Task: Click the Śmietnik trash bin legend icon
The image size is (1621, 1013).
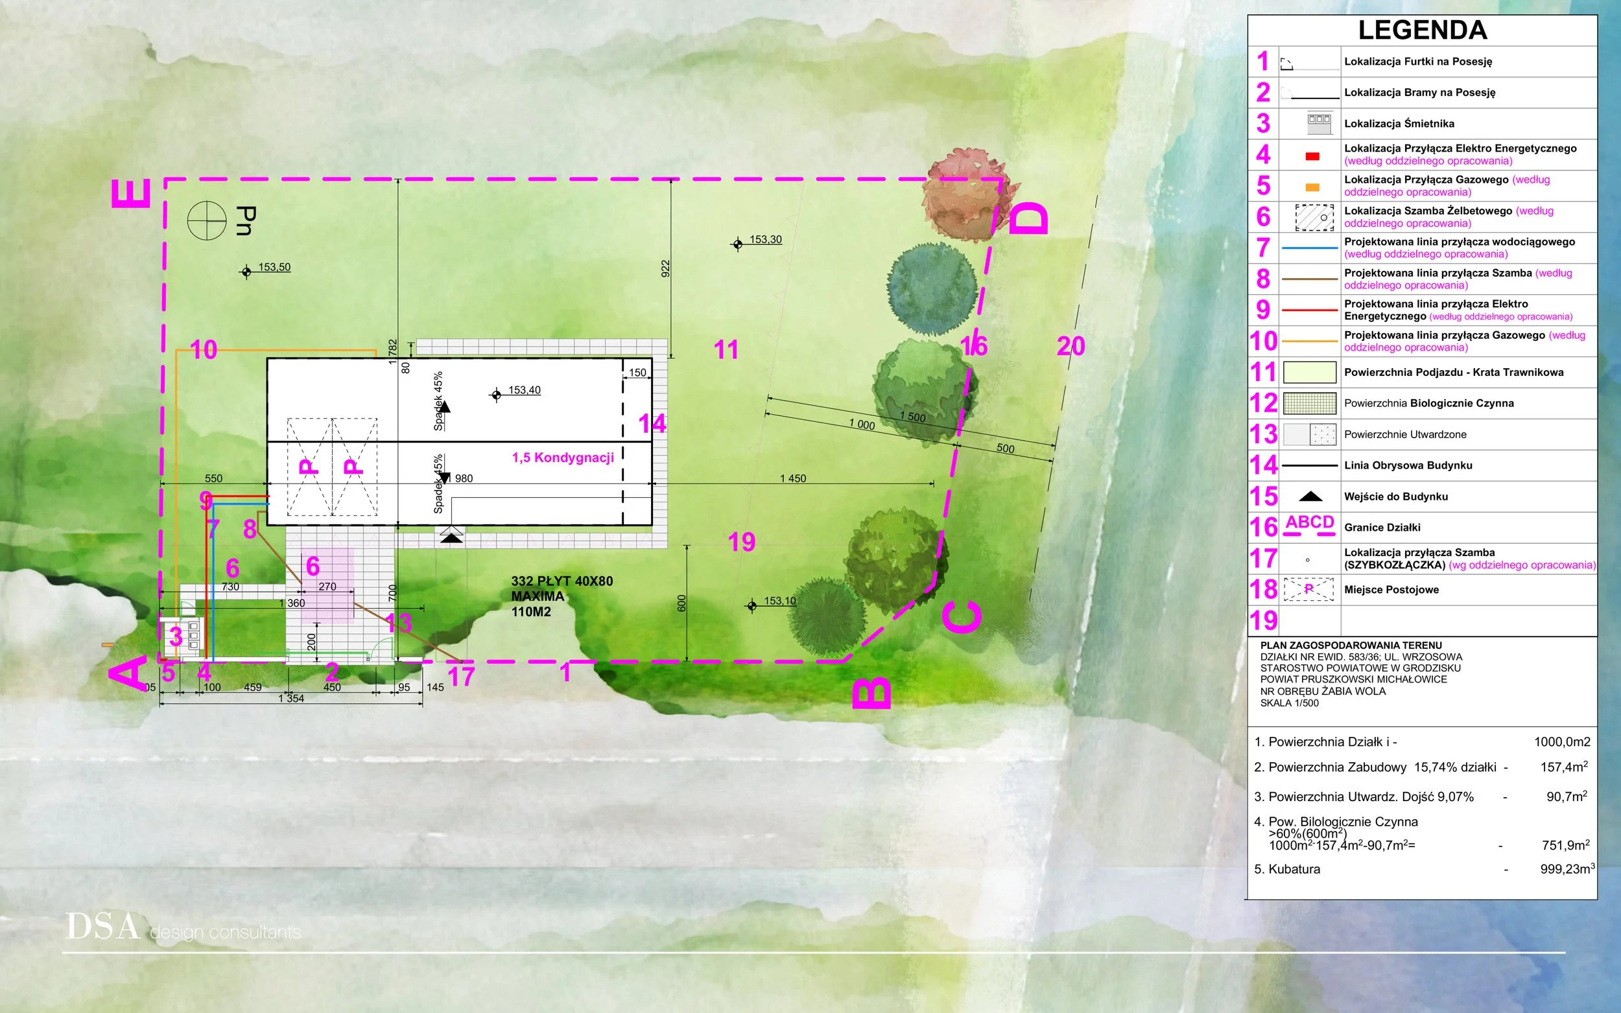Action: (1319, 123)
